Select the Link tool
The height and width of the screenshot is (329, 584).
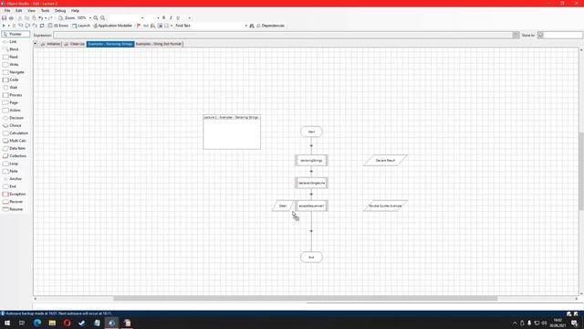point(10,42)
